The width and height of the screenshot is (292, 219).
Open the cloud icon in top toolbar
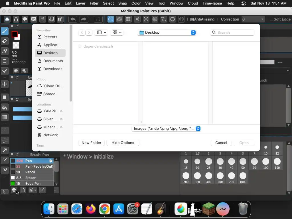7,19
